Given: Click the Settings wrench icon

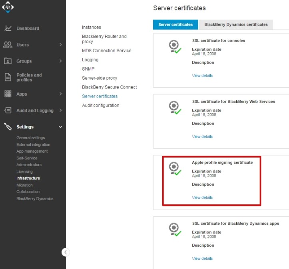Looking at the screenshot, I should click(8, 127).
